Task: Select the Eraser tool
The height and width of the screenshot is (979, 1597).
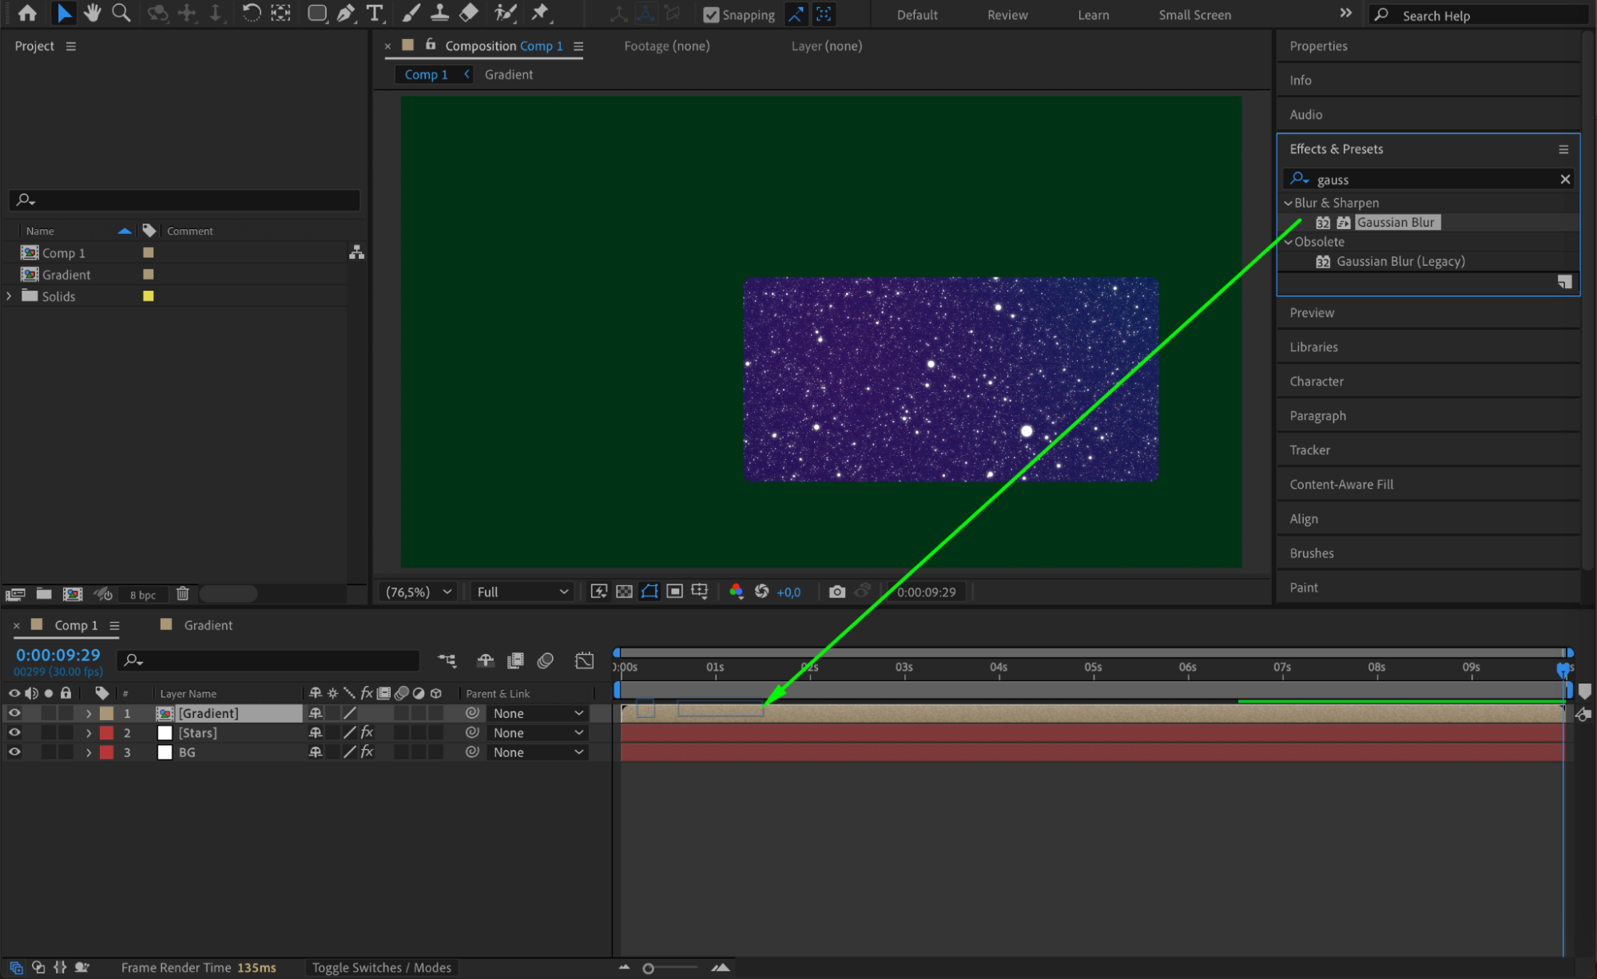Action: coord(469,13)
